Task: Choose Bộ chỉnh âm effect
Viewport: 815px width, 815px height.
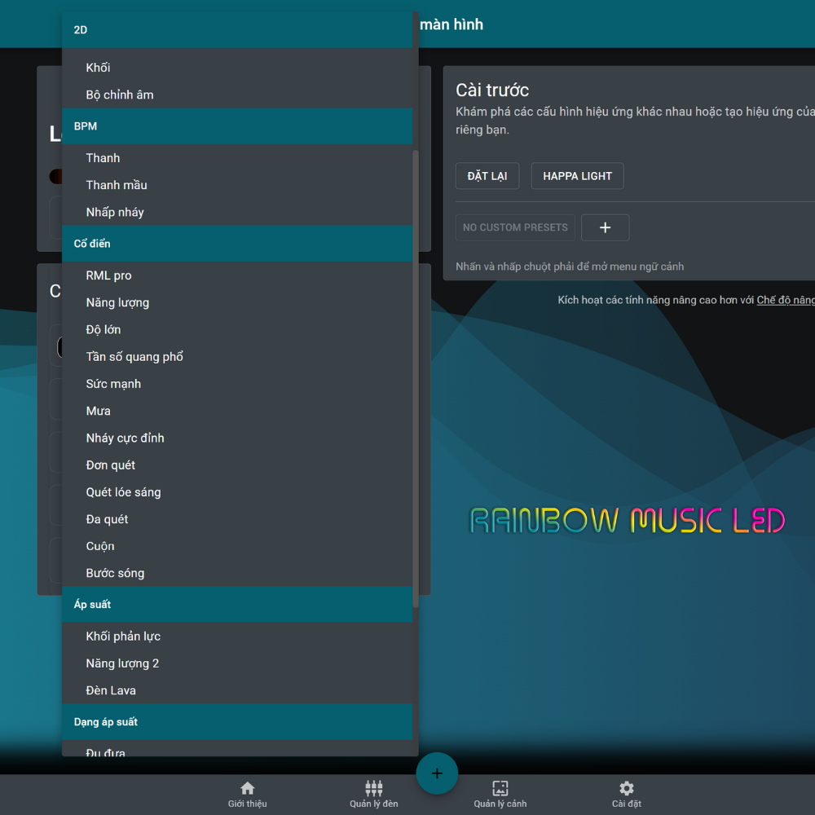Action: pyautogui.click(x=120, y=95)
